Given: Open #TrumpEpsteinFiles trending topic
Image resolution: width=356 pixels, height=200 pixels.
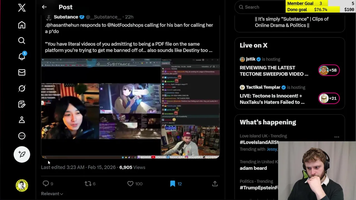Looking at the screenshot, I should (x=259, y=187).
